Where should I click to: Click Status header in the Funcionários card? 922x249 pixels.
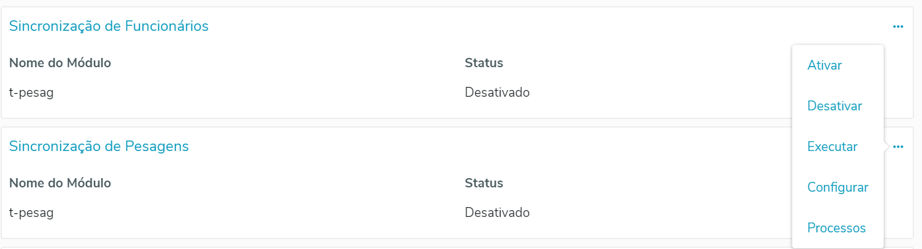(x=484, y=63)
